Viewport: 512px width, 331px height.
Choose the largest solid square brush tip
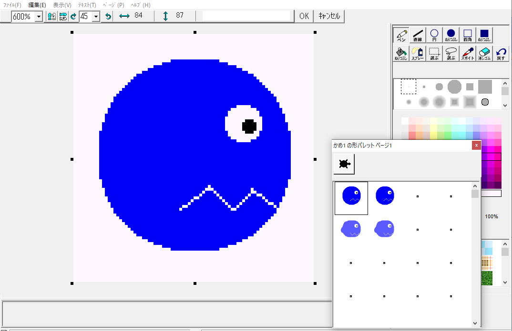485,87
